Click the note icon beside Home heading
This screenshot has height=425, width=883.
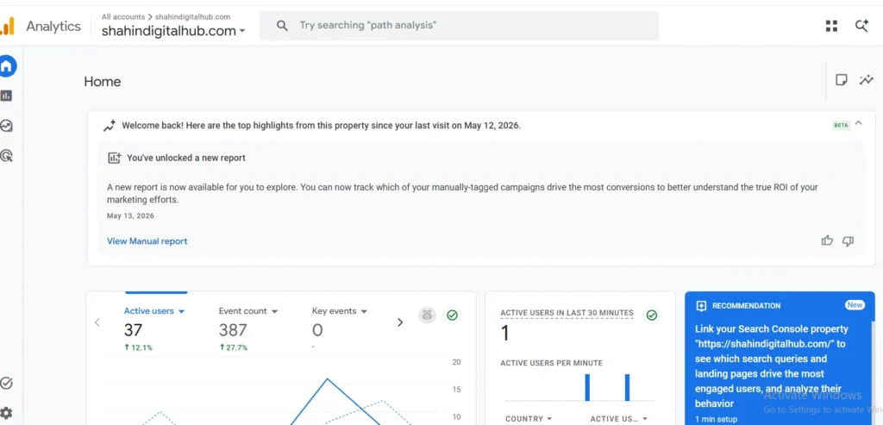pos(842,80)
